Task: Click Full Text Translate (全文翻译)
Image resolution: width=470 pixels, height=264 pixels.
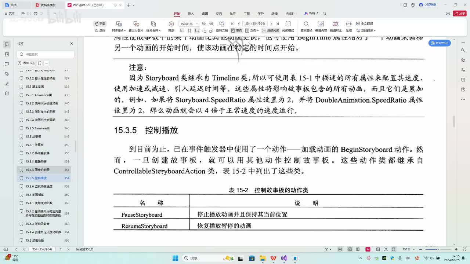Action: 365,23
